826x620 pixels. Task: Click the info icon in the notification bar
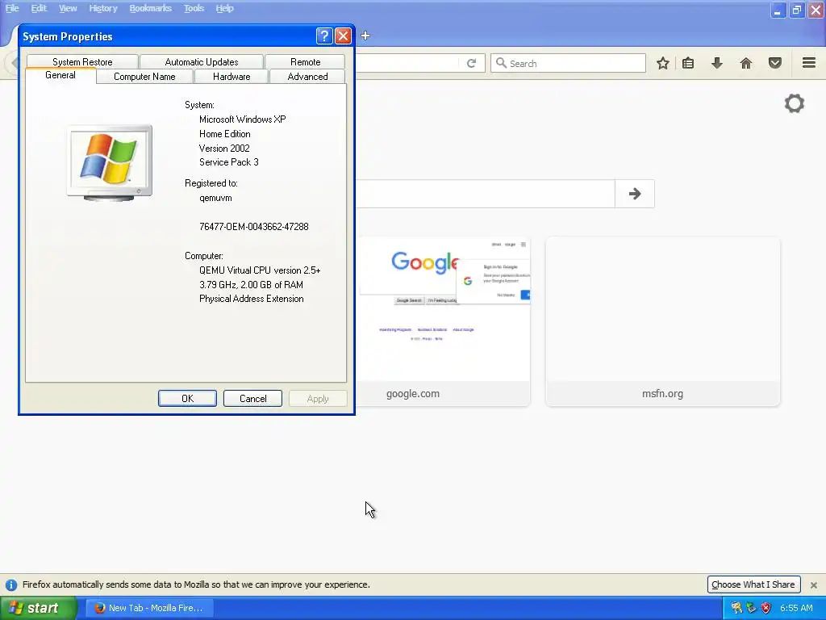pos(11,584)
